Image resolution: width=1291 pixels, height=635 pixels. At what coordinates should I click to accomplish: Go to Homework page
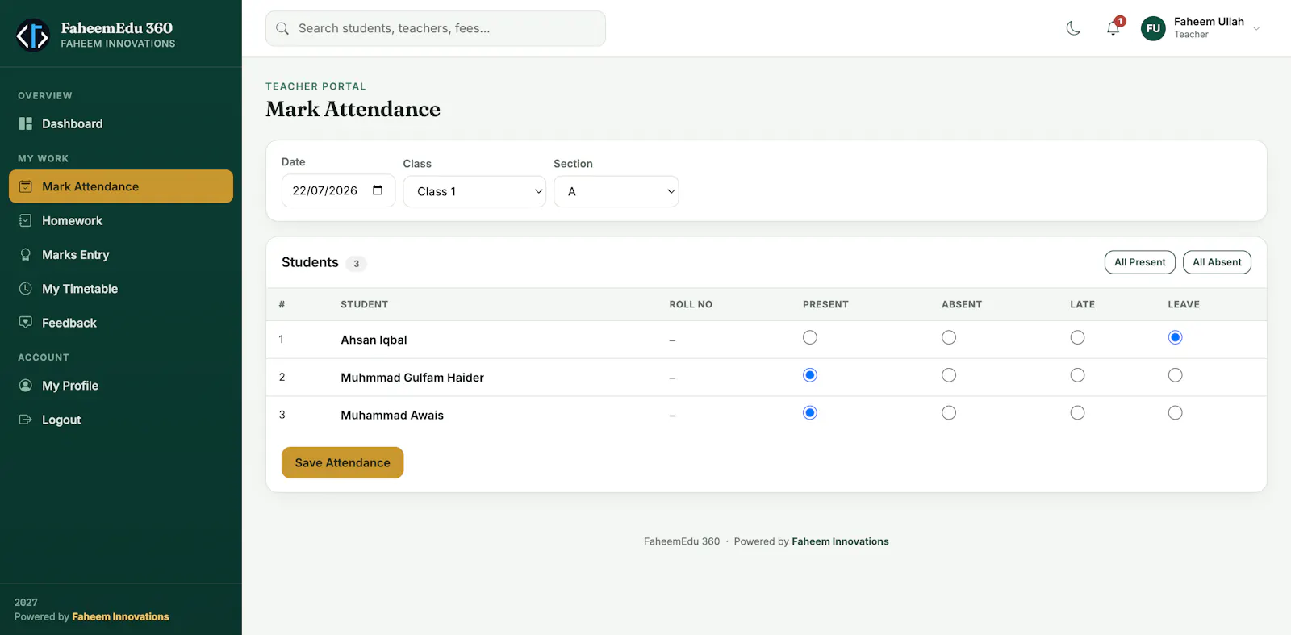tap(121, 220)
